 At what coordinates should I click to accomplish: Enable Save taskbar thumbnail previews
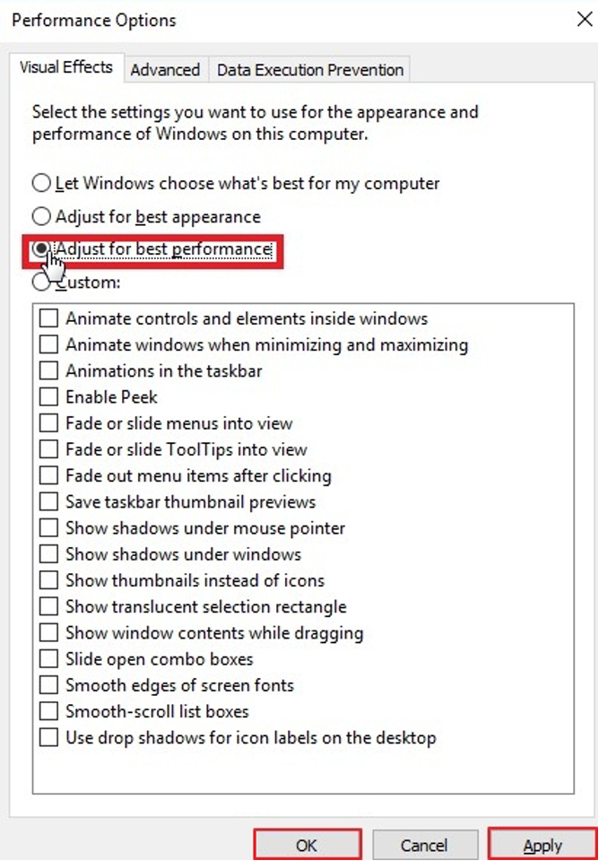coord(49,502)
